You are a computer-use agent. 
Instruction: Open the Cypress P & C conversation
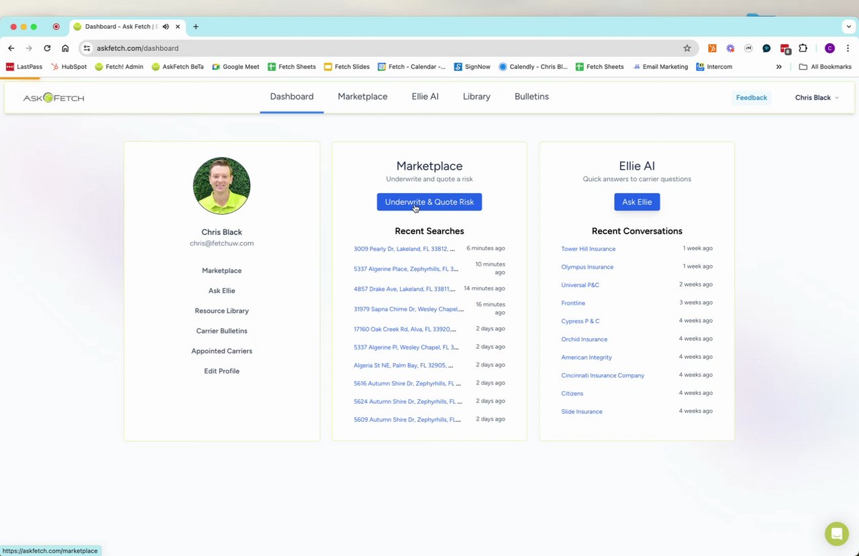click(580, 321)
